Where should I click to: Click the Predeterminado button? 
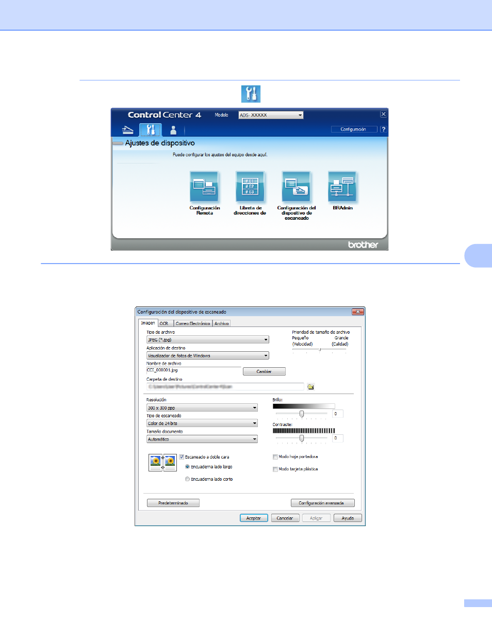pyautogui.click(x=173, y=503)
